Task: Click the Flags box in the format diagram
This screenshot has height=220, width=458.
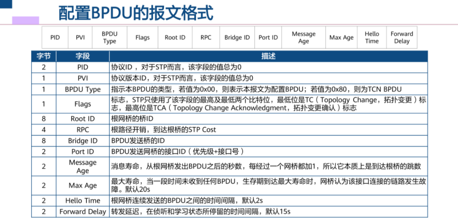Action: click(x=143, y=37)
